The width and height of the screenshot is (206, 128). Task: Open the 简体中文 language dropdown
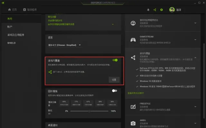[64, 45]
